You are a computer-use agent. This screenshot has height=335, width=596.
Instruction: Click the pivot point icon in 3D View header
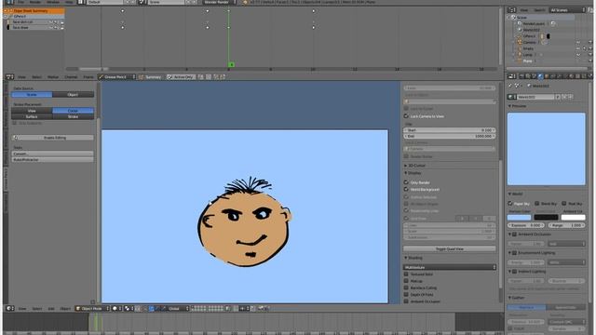coord(128,308)
